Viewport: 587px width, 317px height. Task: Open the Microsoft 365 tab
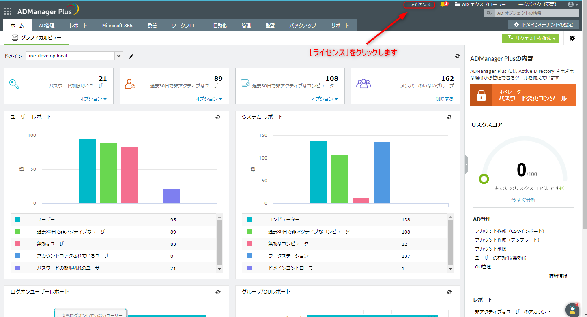[117, 26]
